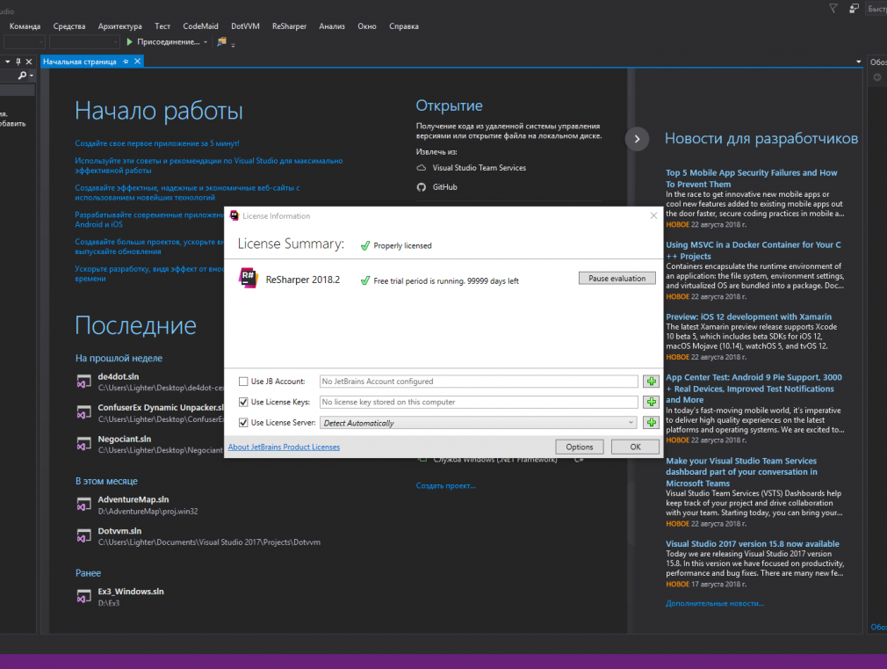The width and height of the screenshot is (887, 669).
Task: Open the second empty toolbar combo box
Action: (x=84, y=42)
